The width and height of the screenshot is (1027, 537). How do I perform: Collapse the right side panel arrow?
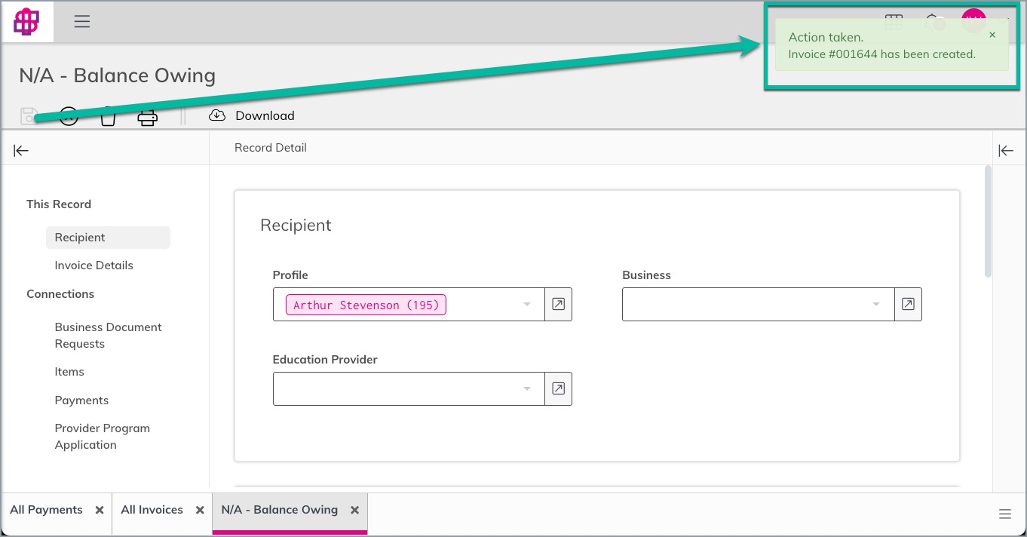pyautogui.click(x=1006, y=151)
